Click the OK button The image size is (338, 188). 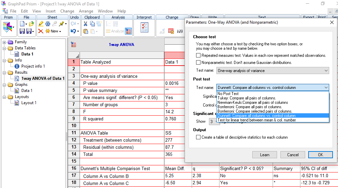[x=320, y=155]
